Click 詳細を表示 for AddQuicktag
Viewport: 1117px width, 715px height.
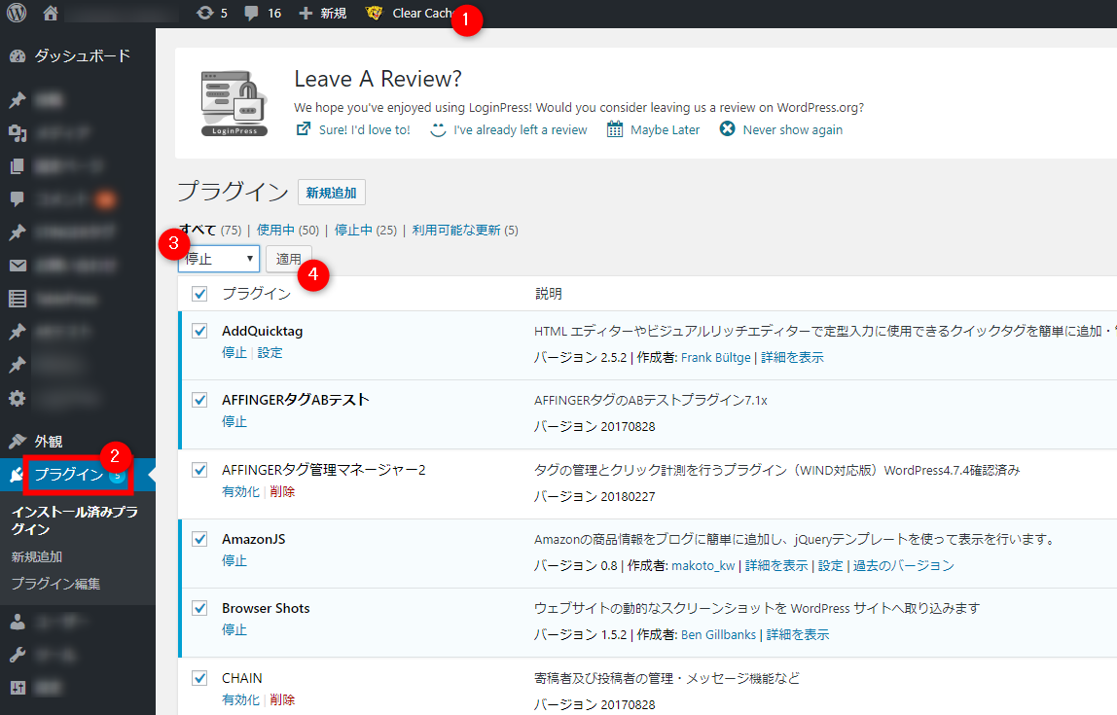tap(792, 358)
